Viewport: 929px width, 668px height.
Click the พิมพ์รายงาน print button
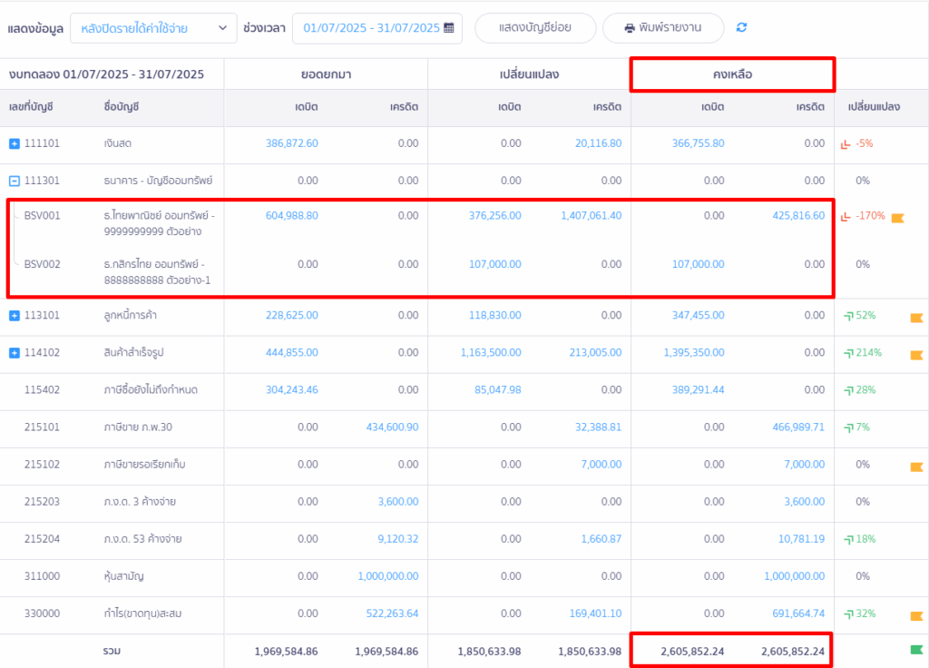coord(663,28)
